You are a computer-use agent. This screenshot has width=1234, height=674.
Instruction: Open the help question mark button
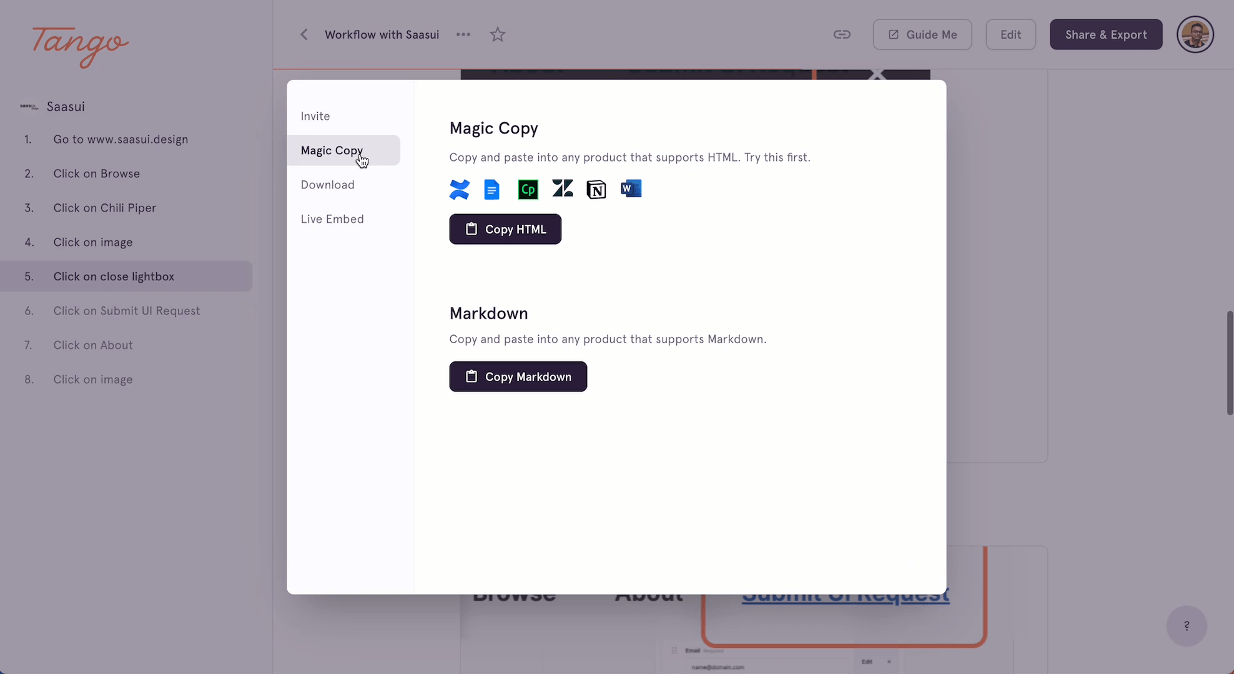(x=1187, y=626)
